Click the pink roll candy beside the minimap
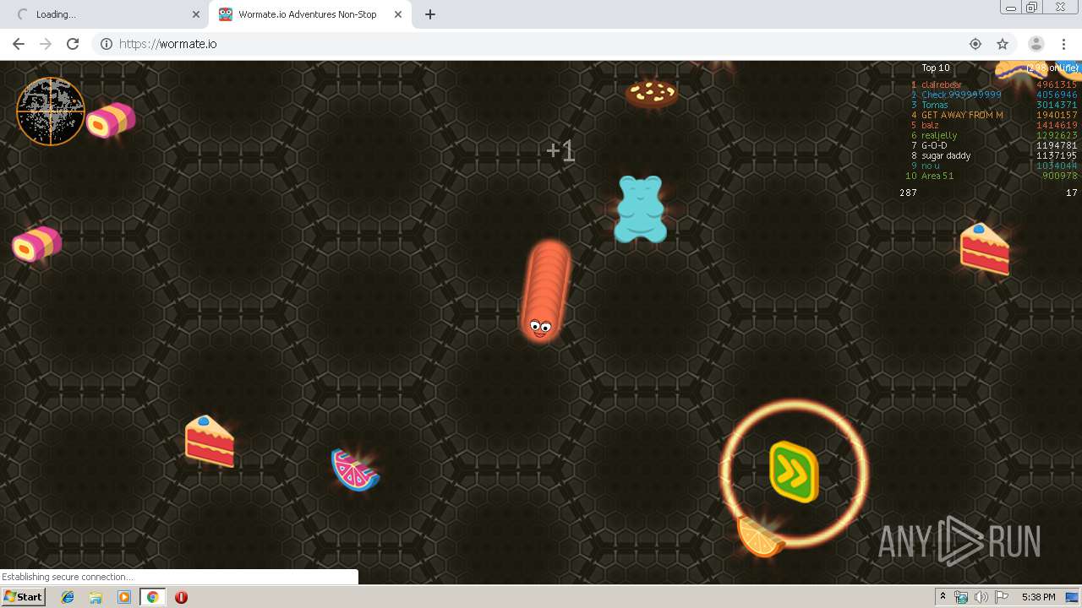 click(111, 120)
